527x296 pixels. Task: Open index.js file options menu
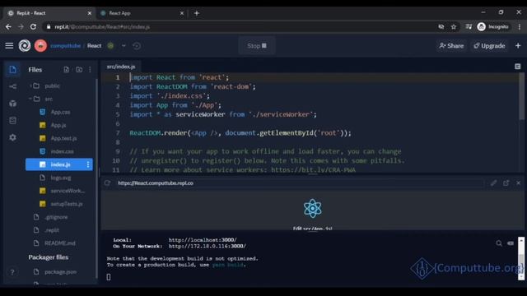88,164
